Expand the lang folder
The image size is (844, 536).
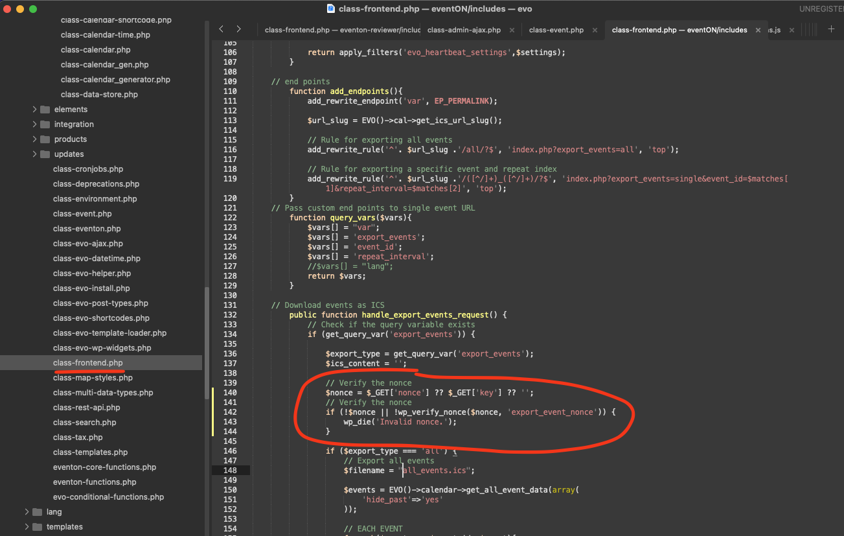tap(27, 512)
